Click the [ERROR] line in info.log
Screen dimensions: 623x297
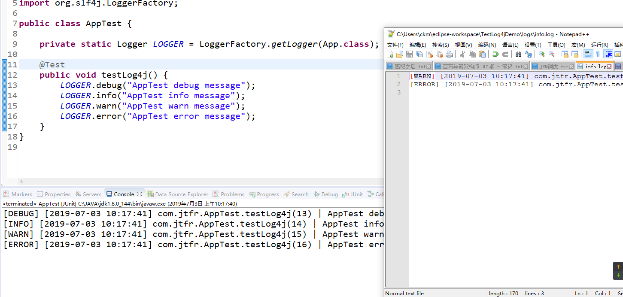coord(516,84)
